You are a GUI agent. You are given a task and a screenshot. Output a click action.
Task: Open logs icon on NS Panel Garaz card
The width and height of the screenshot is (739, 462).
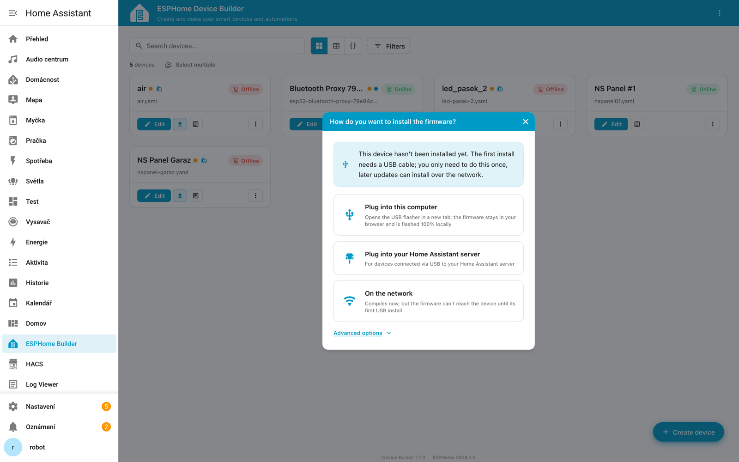(x=196, y=196)
